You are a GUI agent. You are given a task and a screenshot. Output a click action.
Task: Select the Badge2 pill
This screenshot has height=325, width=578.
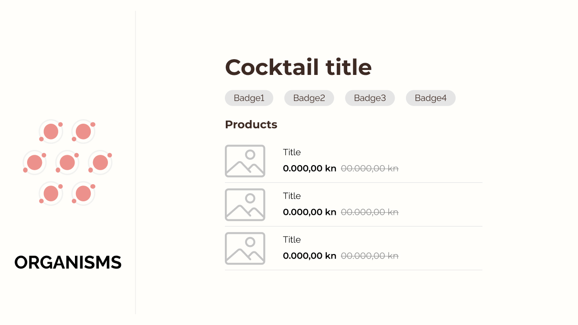(x=309, y=98)
